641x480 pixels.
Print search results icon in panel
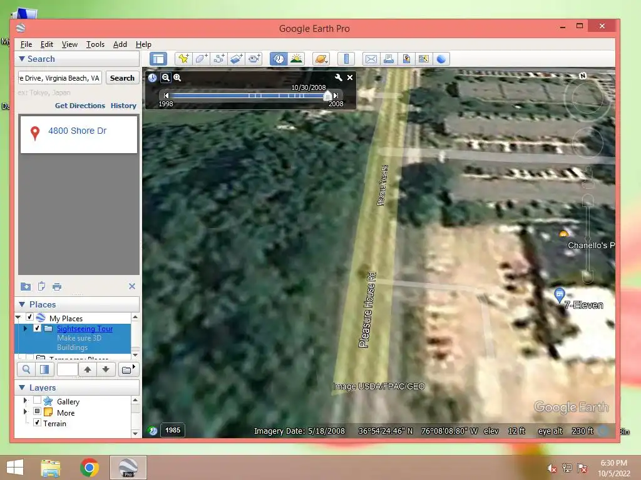click(x=57, y=286)
